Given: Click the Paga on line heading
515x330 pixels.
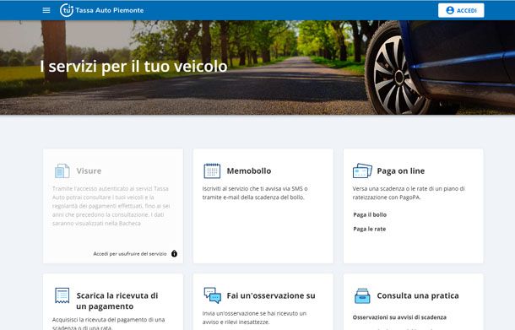Looking at the screenshot, I should pos(401,170).
